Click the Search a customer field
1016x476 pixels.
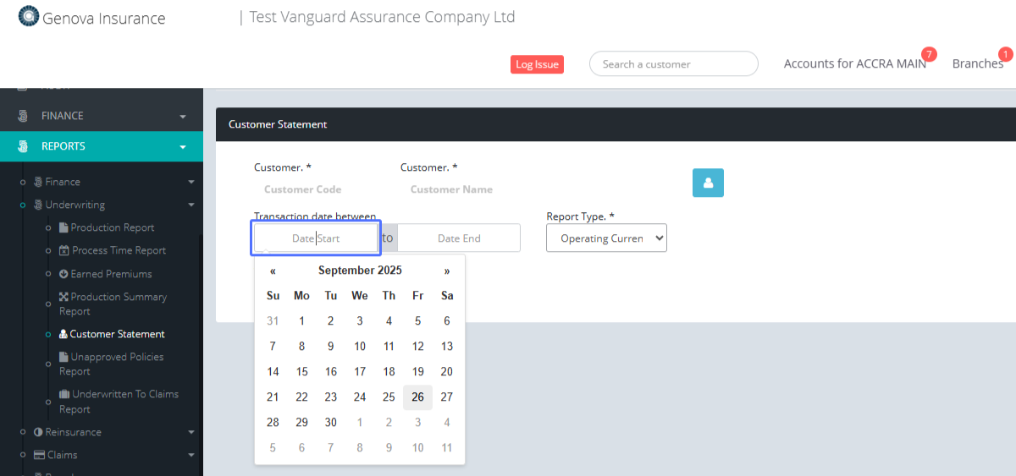click(x=673, y=64)
